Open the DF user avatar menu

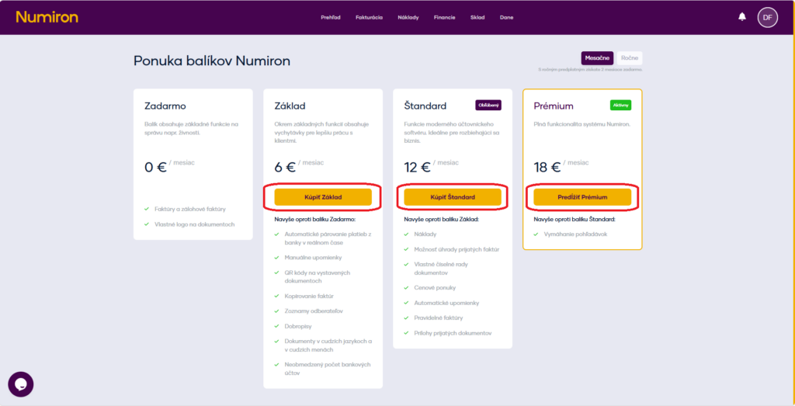pos(767,16)
